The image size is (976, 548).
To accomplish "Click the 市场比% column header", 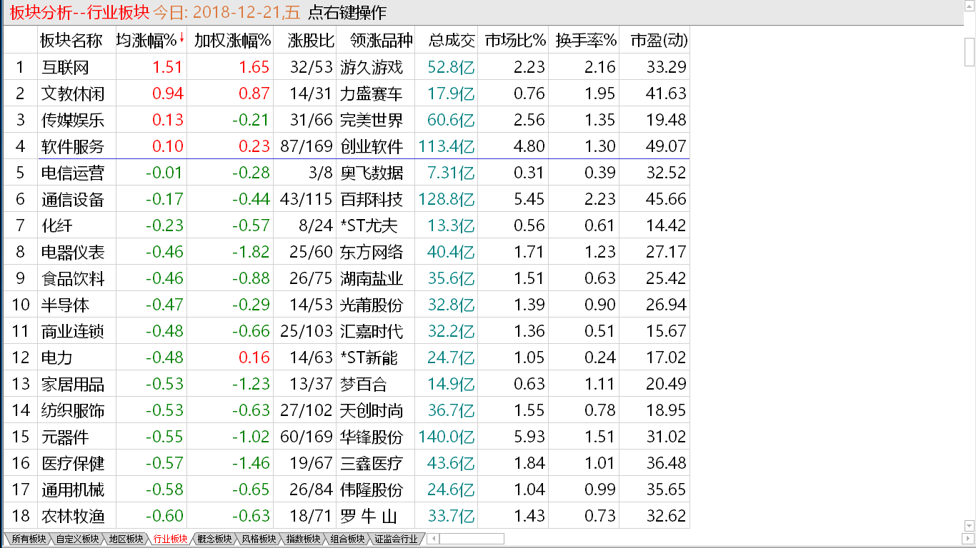I will click(514, 40).
